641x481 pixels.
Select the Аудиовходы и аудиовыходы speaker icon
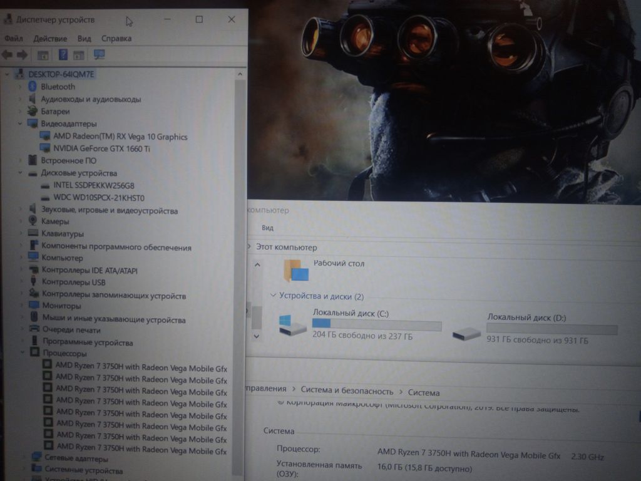tap(33, 98)
